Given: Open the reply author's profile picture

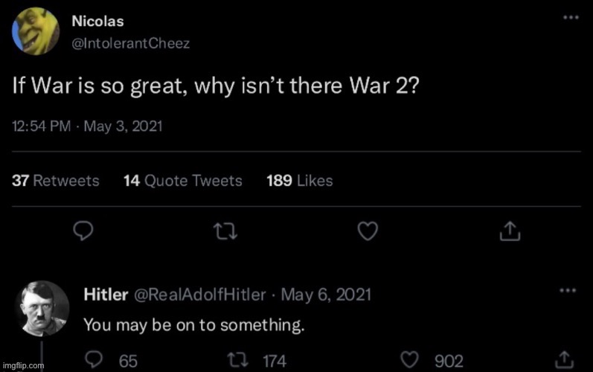Looking at the screenshot, I should (42, 308).
